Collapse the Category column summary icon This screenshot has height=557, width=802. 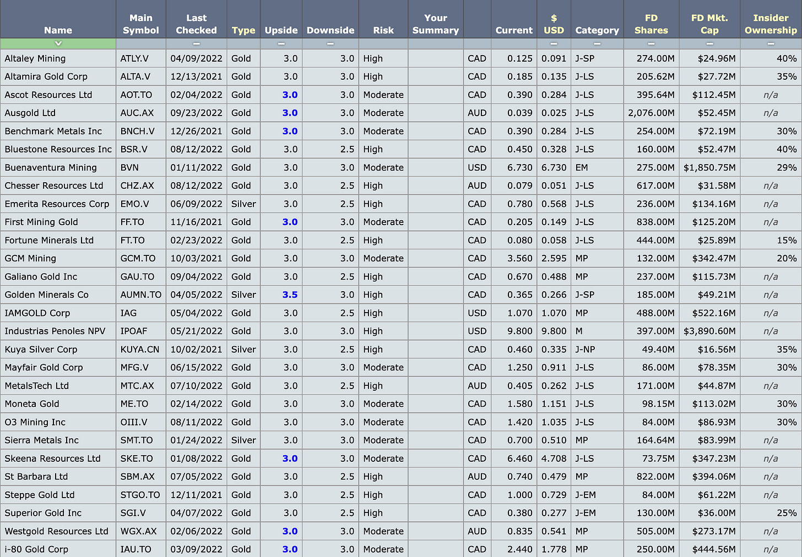coord(597,43)
